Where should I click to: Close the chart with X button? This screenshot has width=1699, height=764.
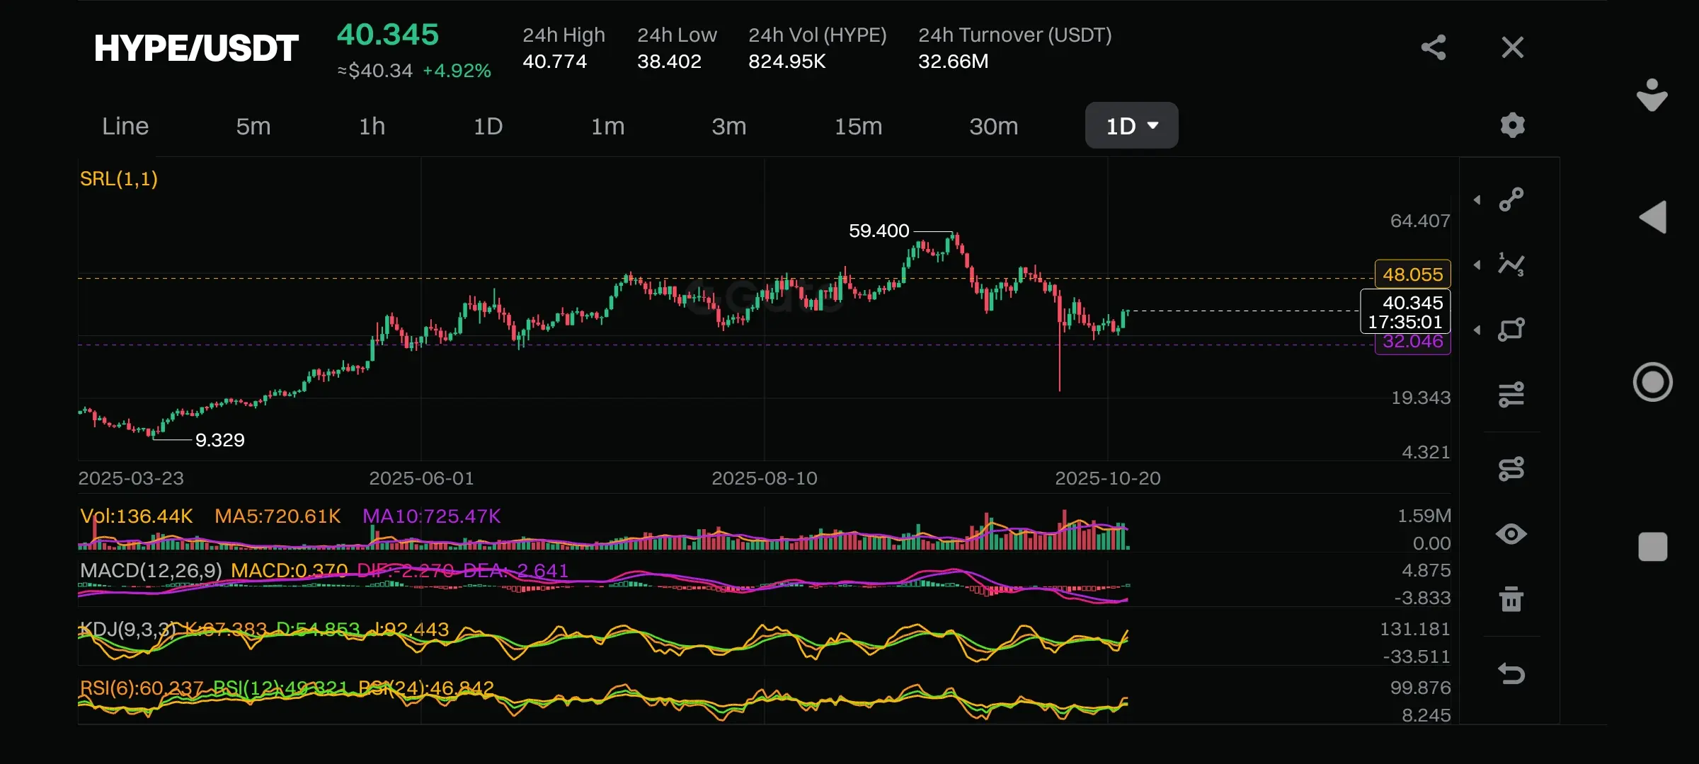[1512, 47]
